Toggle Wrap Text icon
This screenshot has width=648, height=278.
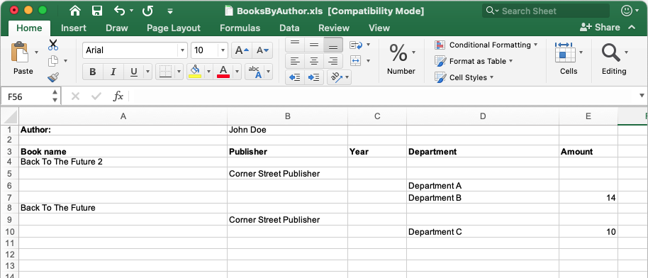pos(355,45)
